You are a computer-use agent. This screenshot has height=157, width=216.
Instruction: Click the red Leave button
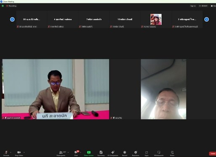point(213,154)
